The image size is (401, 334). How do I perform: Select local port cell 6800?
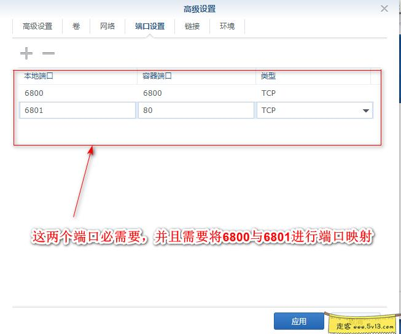pos(78,93)
